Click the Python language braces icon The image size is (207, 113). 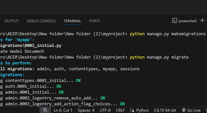(x=132, y=110)
